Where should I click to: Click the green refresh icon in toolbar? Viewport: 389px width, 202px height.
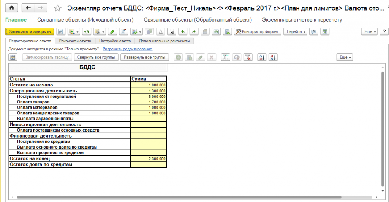tap(87, 32)
